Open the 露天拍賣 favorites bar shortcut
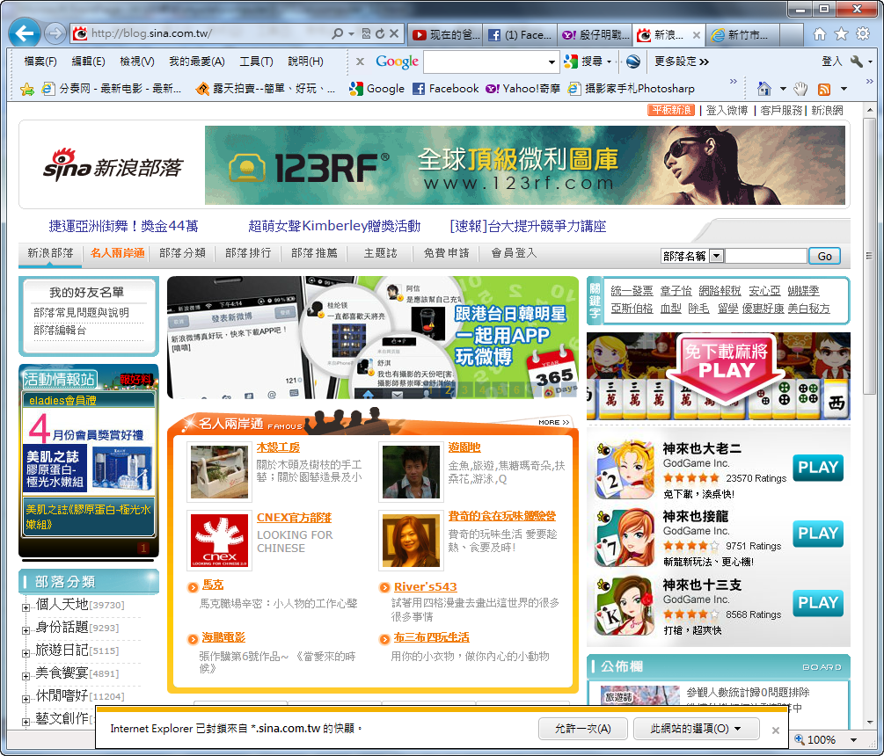Viewport: 884px width, 756px height. [266, 89]
